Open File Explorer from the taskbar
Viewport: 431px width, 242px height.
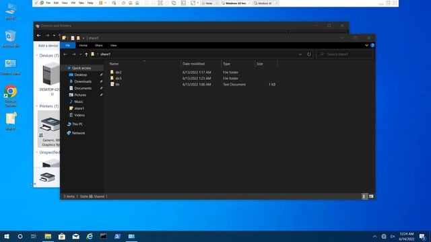(48, 237)
